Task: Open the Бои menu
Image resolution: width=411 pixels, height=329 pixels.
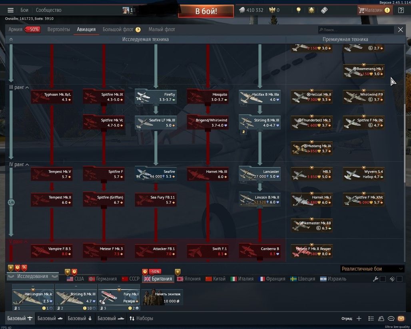Action: coord(24,10)
